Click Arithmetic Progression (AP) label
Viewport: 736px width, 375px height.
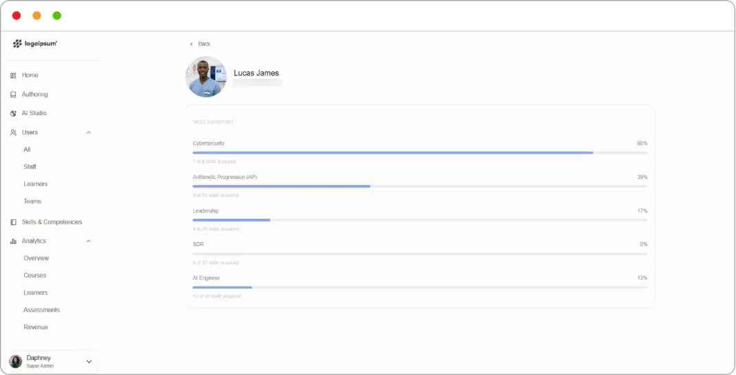225,177
